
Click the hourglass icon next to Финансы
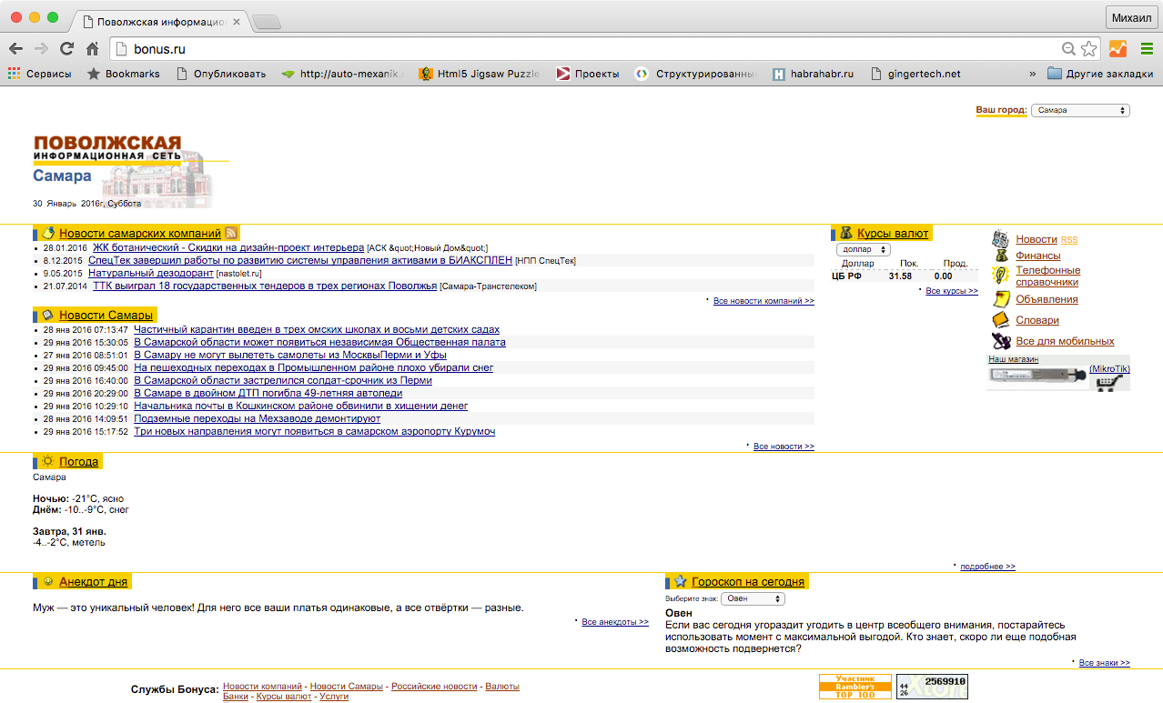point(1000,256)
